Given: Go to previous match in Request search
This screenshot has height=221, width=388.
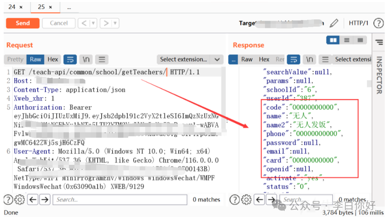Looking at the screenshot, I should [x=33, y=199].
